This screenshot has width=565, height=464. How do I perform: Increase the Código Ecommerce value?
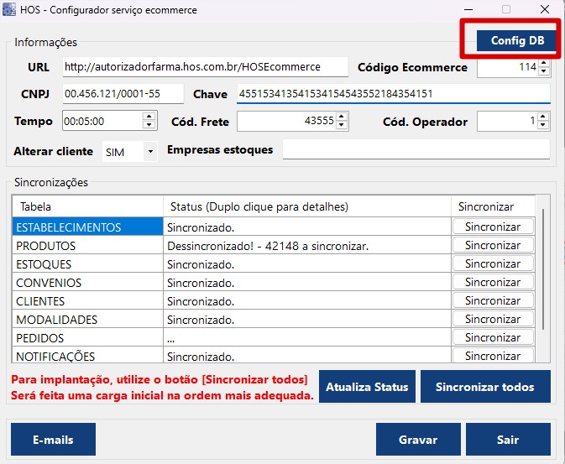click(543, 63)
